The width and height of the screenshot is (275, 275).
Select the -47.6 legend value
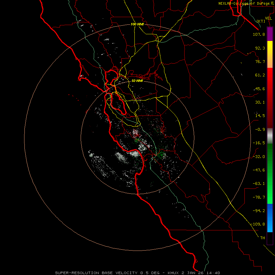259,170
